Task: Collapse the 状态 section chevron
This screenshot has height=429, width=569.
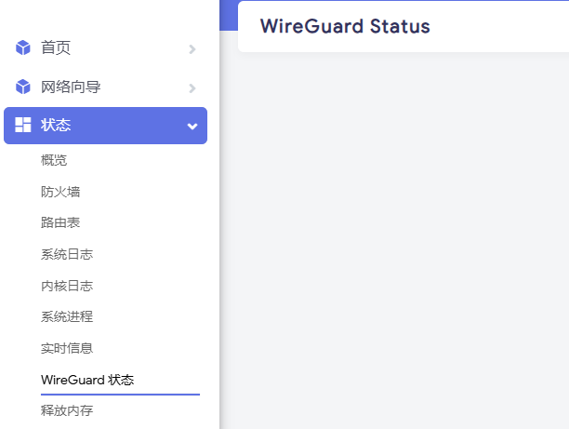Action: click(192, 127)
